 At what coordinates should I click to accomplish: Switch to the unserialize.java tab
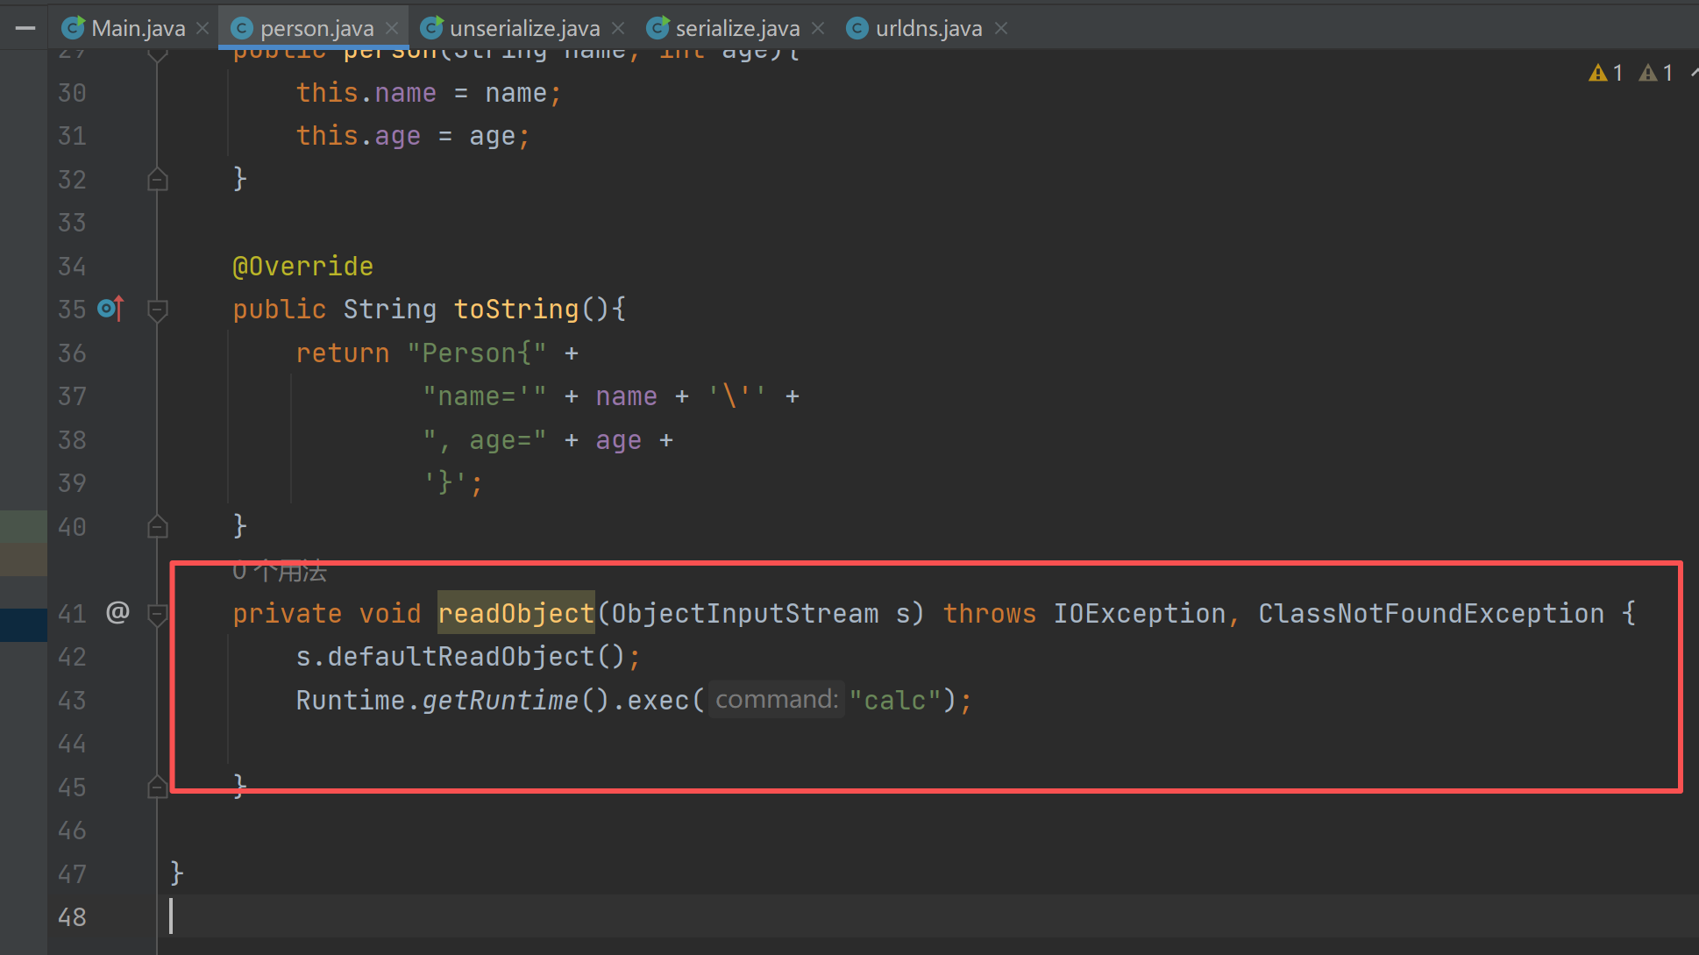point(524,28)
